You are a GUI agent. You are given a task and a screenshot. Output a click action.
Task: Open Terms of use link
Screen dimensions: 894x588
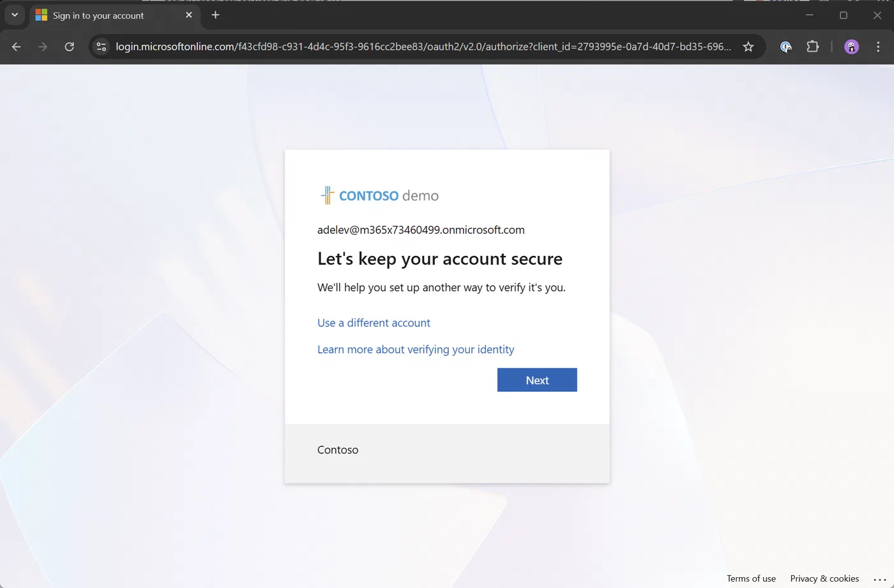click(751, 578)
